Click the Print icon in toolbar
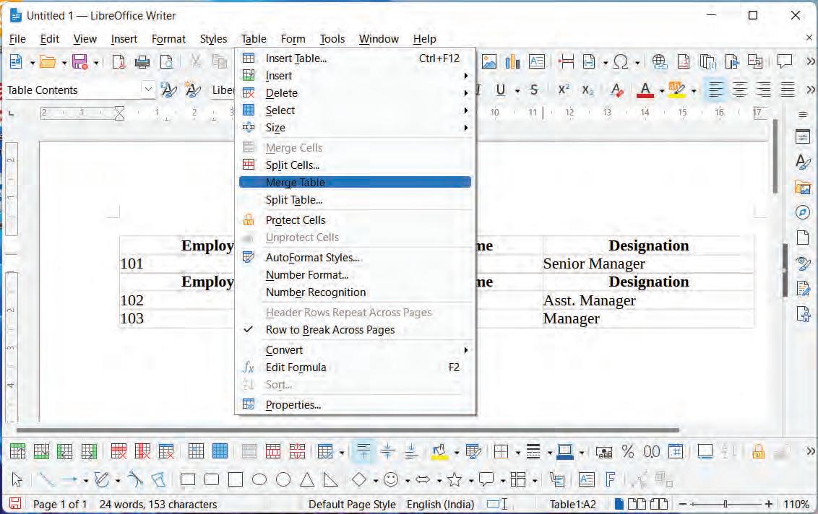 (x=142, y=61)
